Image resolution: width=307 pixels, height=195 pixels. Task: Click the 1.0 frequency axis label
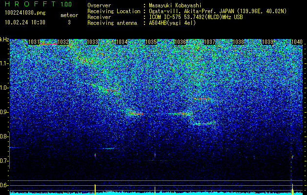pyautogui.click(x=4, y=88)
